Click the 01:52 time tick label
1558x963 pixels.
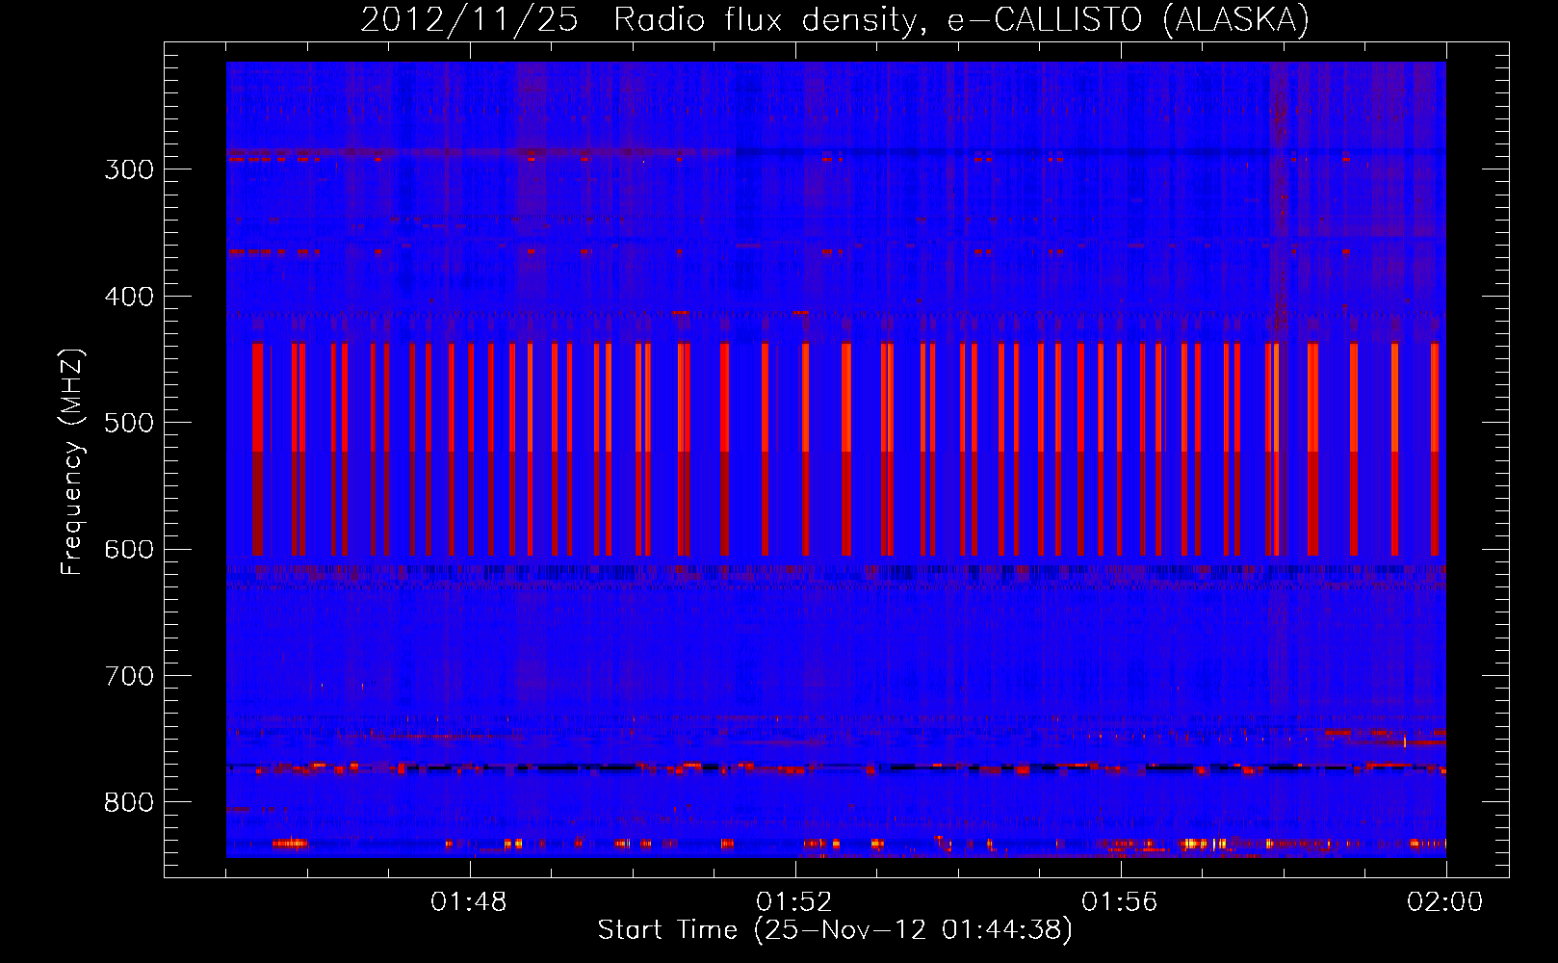point(794,902)
